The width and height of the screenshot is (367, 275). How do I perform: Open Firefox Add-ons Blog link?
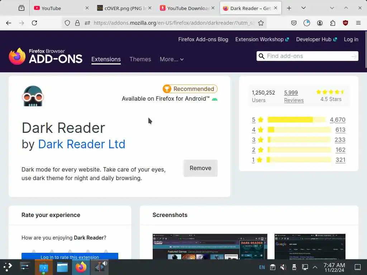pyautogui.click(x=203, y=39)
